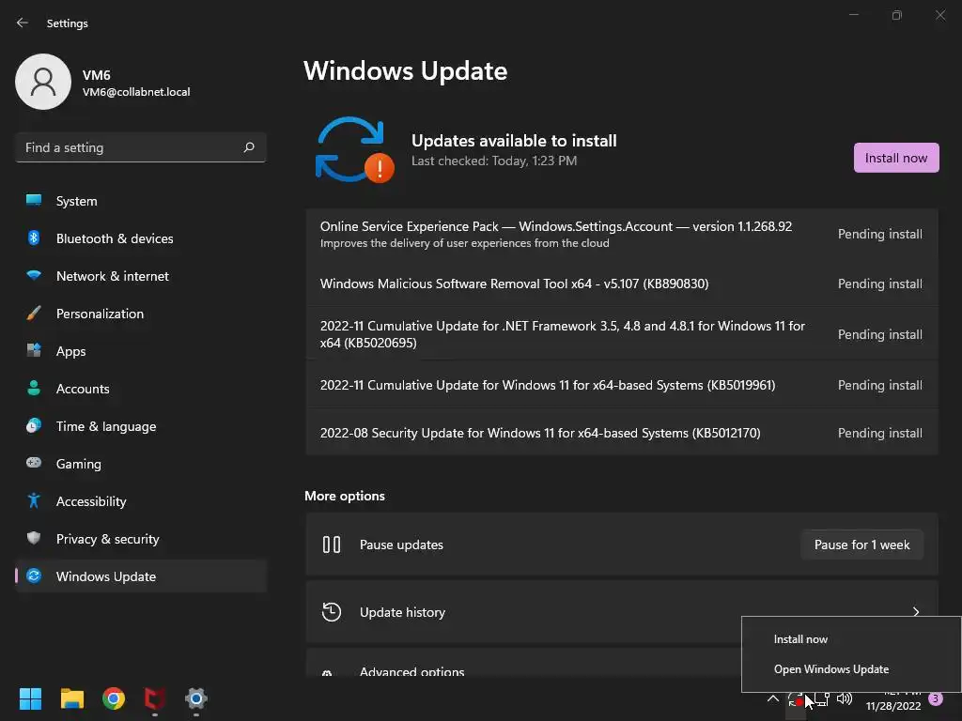Select Apps in the sidebar
The image size is (962, 721).
tap(141, 351)
